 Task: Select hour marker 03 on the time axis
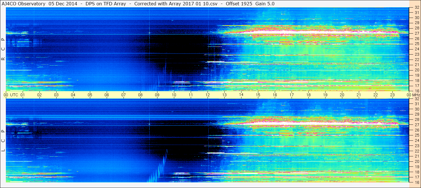point(56,95)
